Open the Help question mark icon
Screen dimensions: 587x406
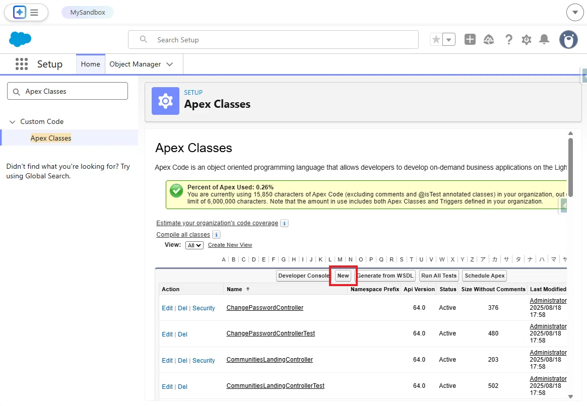(508, 39)
